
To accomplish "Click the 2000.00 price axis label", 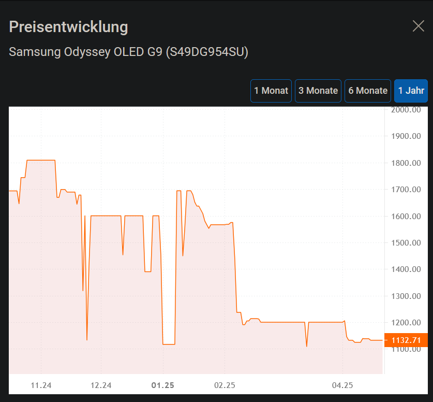I will (x=406, y=109).
